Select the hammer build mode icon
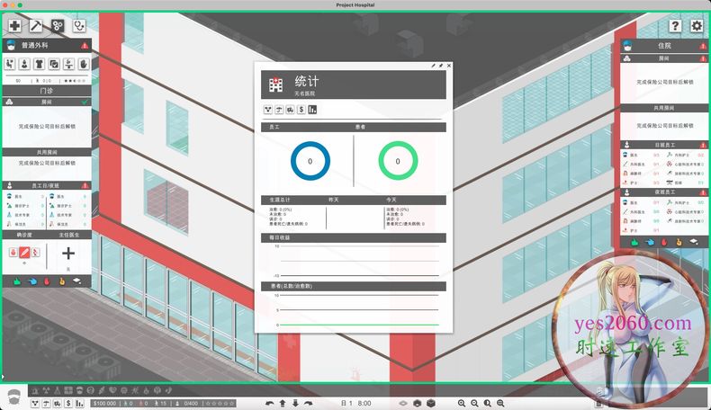Image resolution: width=711 pixels, height=410 pixels. tap(36, 26)
